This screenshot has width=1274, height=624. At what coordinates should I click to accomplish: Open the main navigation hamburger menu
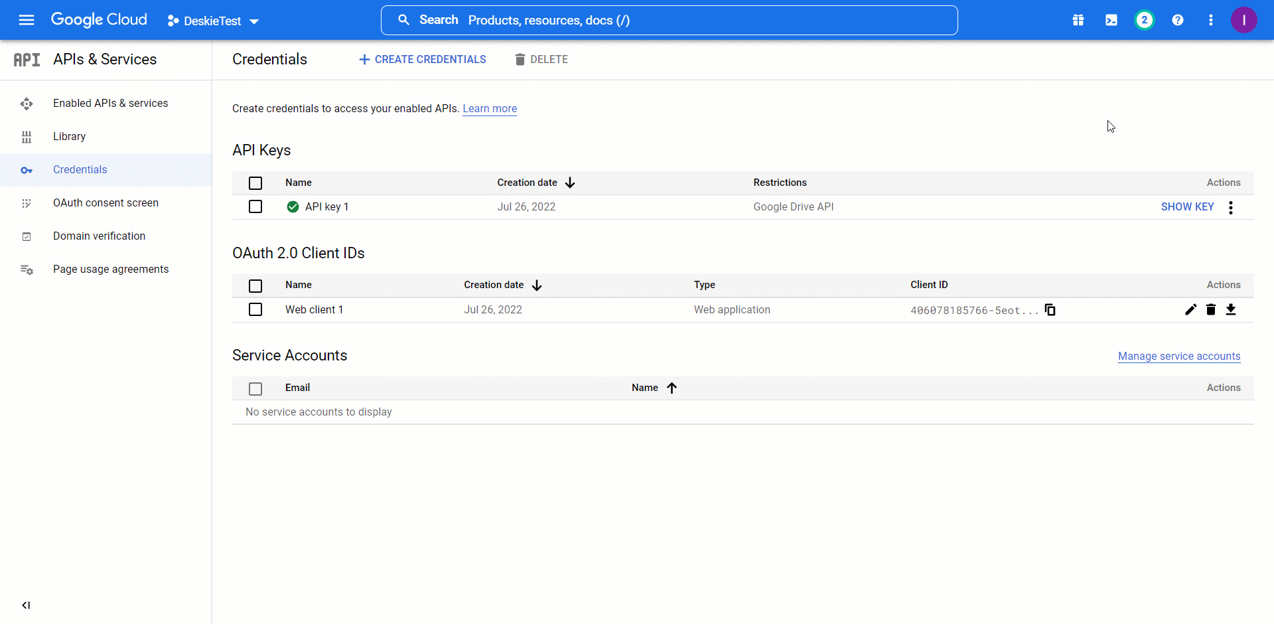click(27, 20)
